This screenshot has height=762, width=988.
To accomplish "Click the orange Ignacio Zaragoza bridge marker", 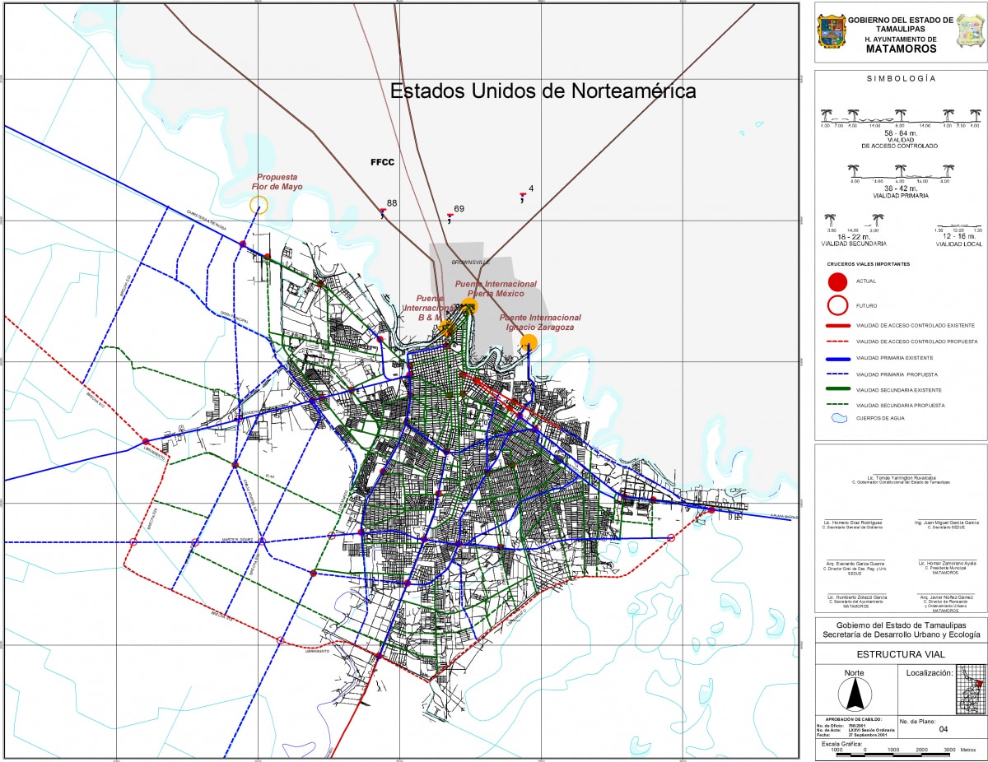I will pos(529,342).
